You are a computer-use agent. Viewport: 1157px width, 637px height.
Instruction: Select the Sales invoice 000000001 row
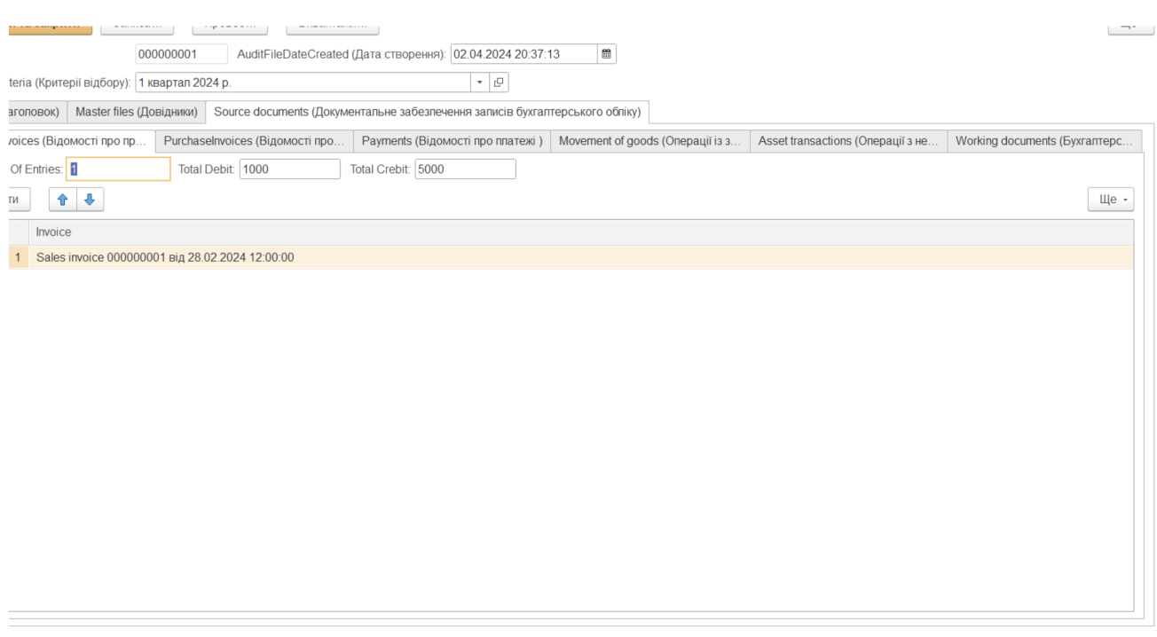(x=165, y=257)
